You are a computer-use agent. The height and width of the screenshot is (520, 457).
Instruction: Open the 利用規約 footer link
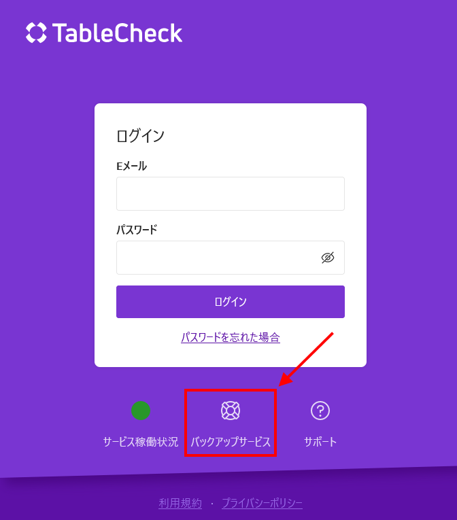click(180, 503)
